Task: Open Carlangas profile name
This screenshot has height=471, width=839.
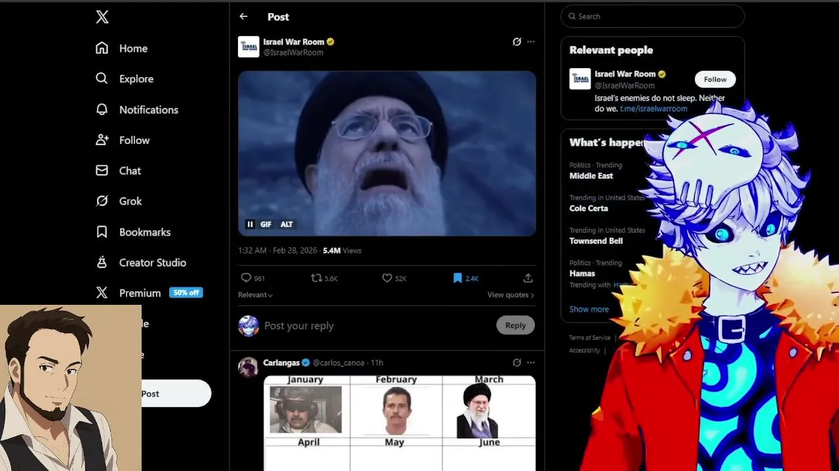Action: click(x=281, y=362)
